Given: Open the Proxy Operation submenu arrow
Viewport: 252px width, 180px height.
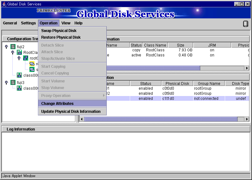Looking at the screenshot, I should click(104, 96).
